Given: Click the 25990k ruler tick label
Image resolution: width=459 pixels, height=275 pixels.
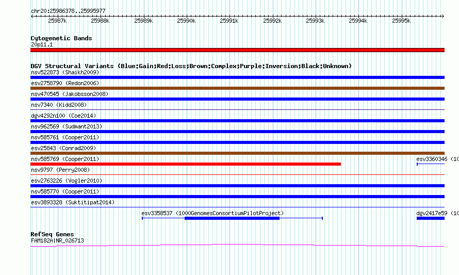Looking at the screenshot, I should pos(186,21).
